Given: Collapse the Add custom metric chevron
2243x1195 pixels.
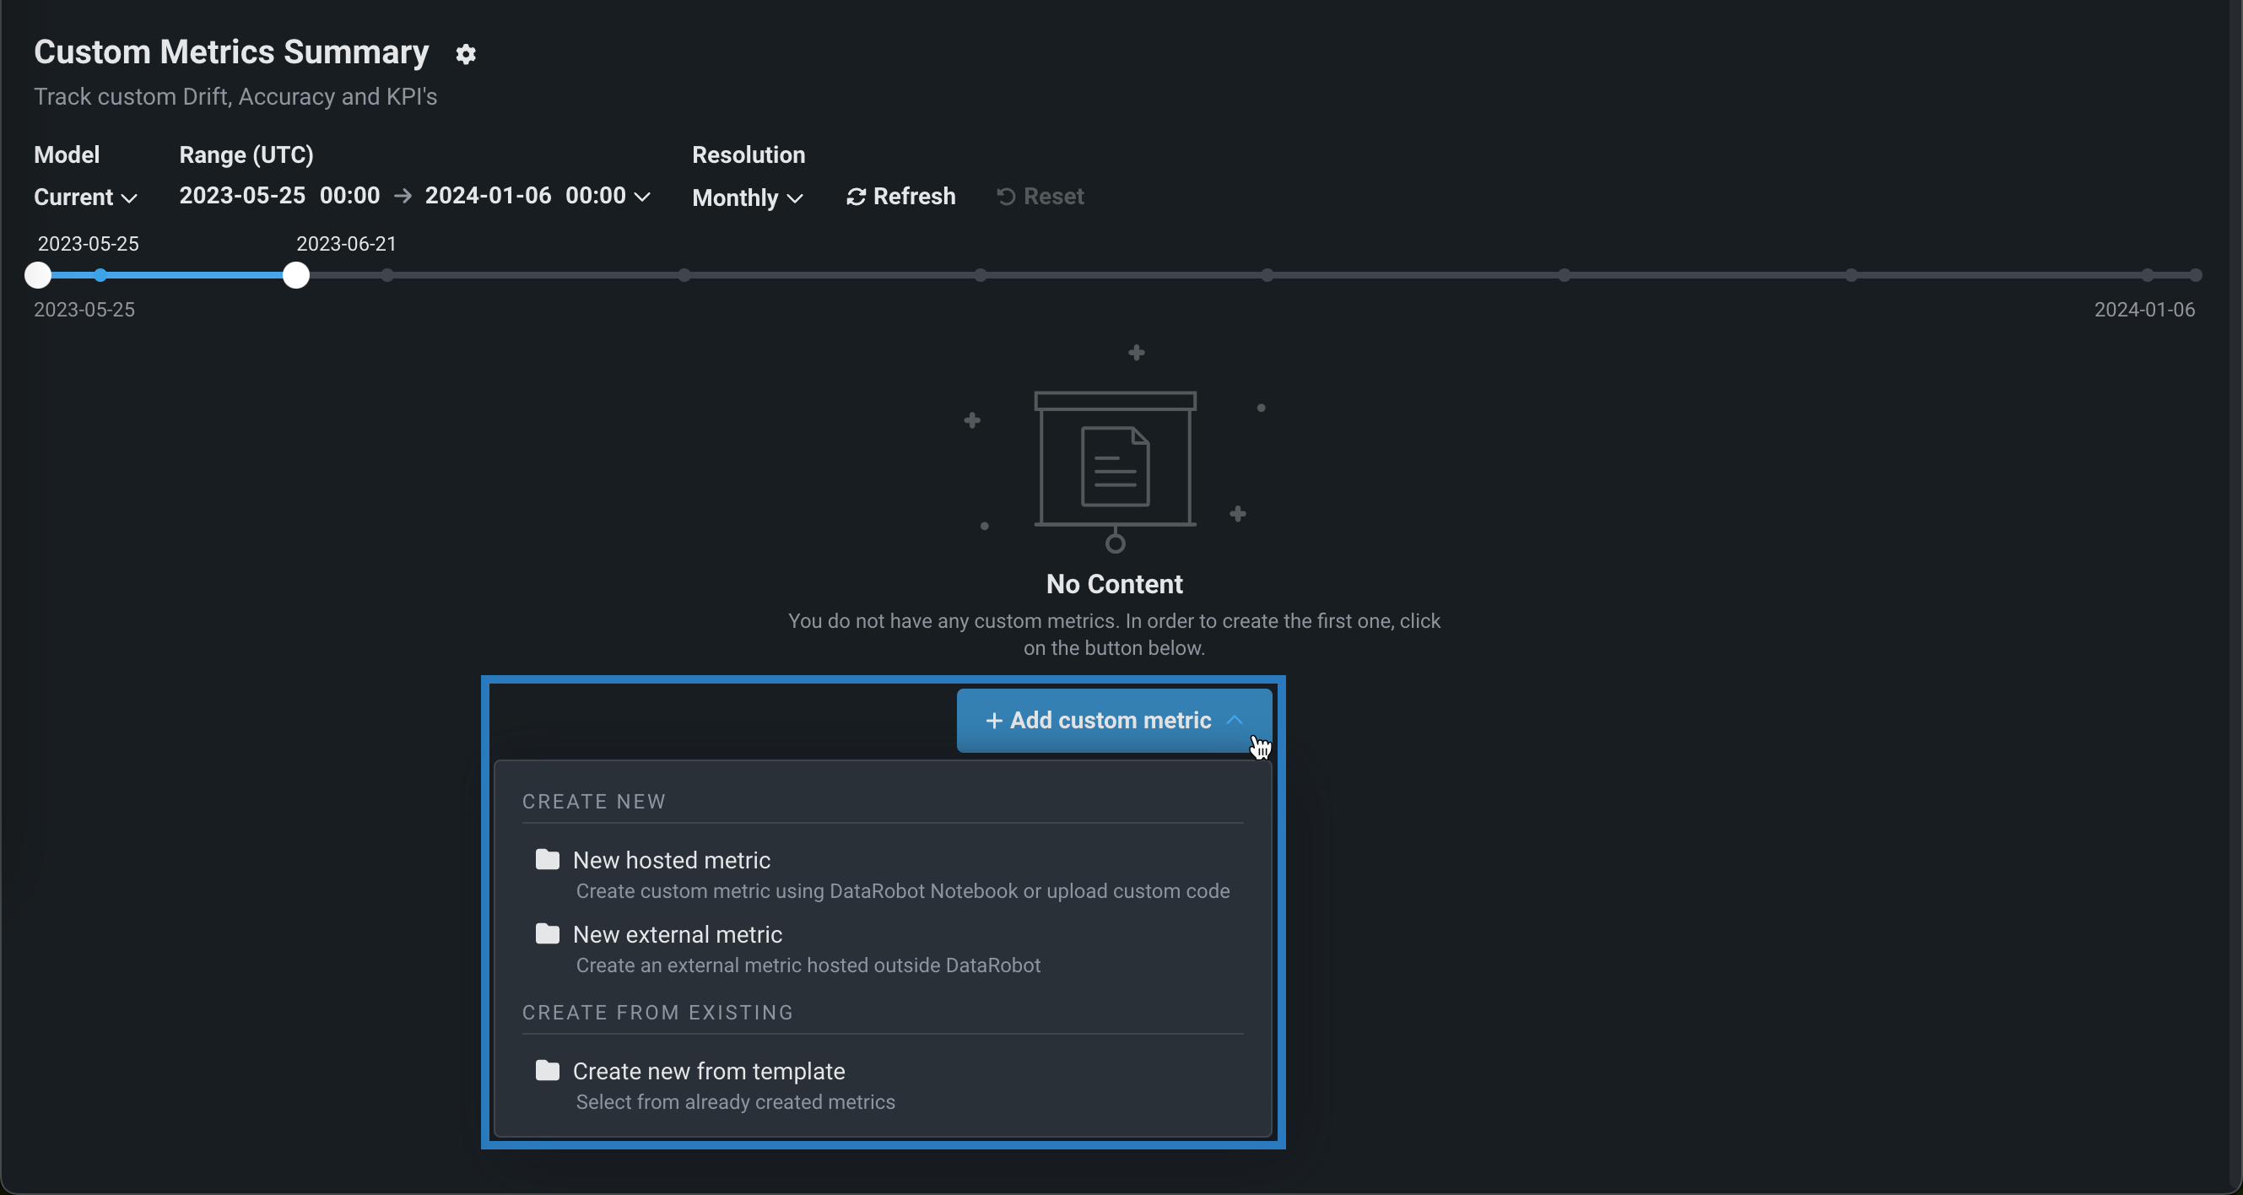Looking at the screenshot, I should 1234,721.
